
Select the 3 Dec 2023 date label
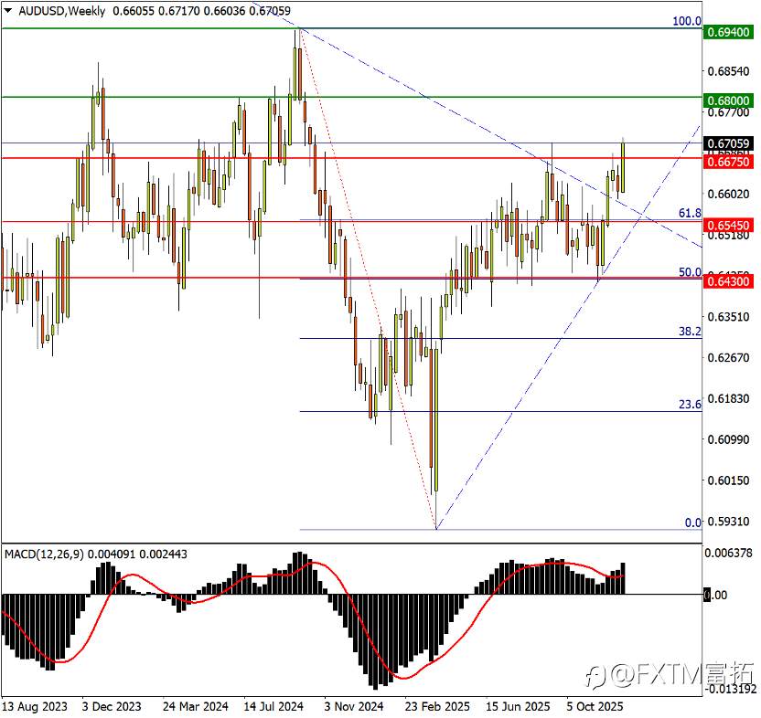pyautogui.click(x=112, y=706)
